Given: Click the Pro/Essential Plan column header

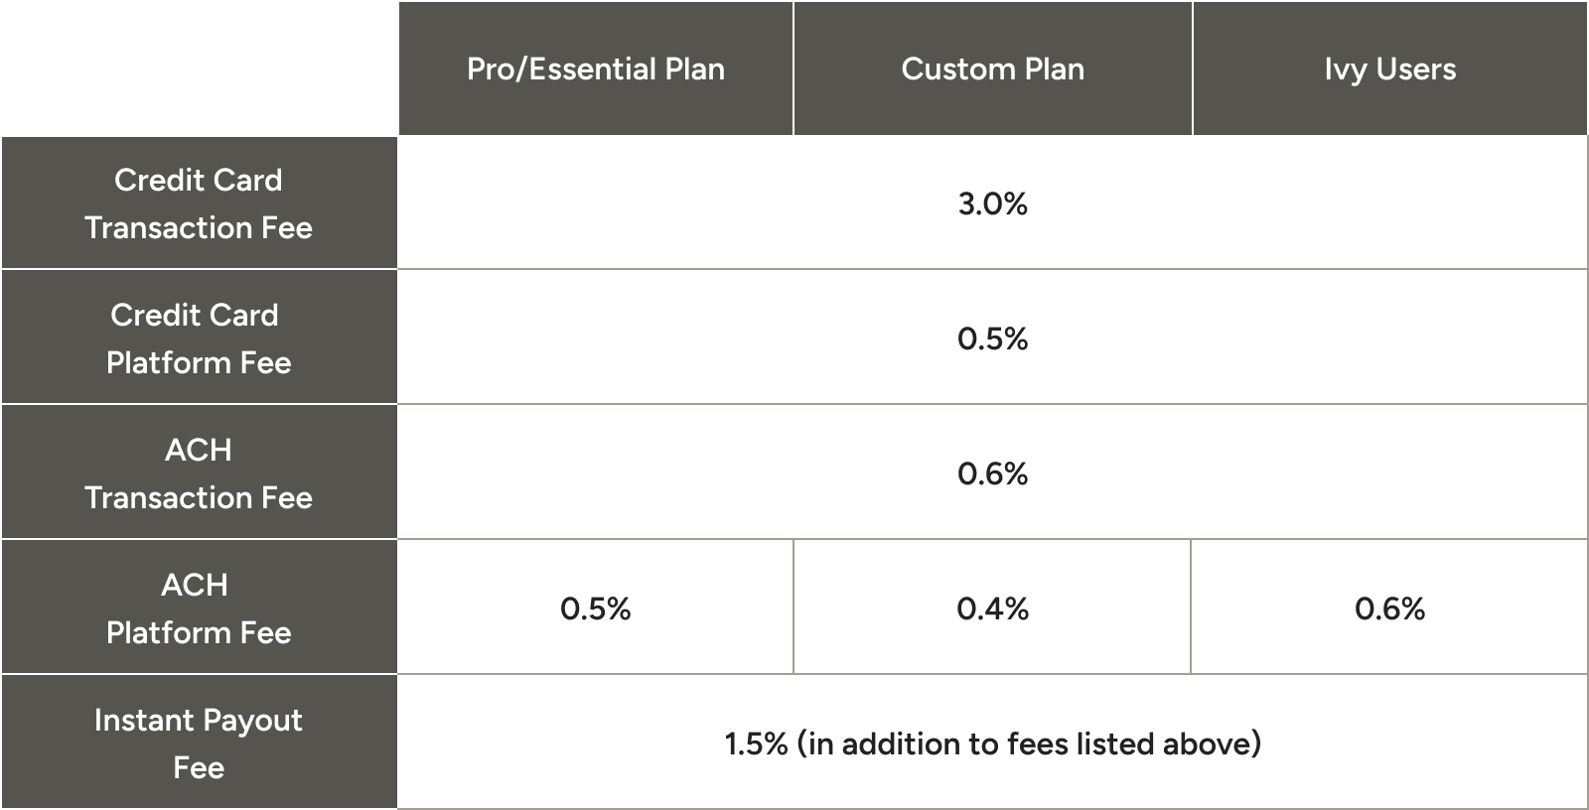Looking at the screenshot, I should [x=596, y=68].
